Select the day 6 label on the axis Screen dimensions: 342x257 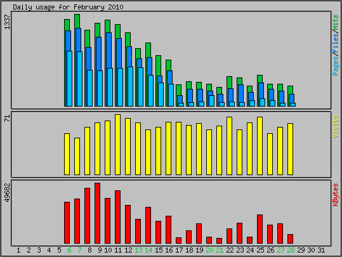[x=69, y=250]
